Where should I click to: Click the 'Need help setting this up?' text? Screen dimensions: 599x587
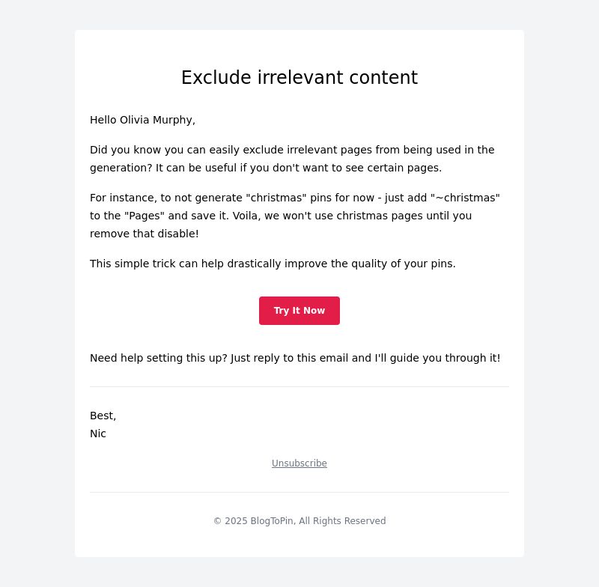point(159,358)
